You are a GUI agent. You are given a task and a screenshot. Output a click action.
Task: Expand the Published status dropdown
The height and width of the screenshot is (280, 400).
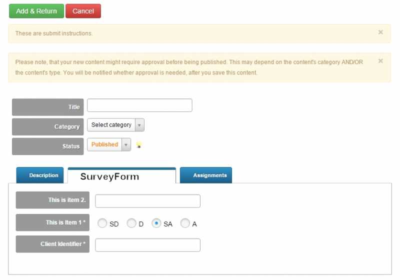point(109,144)
